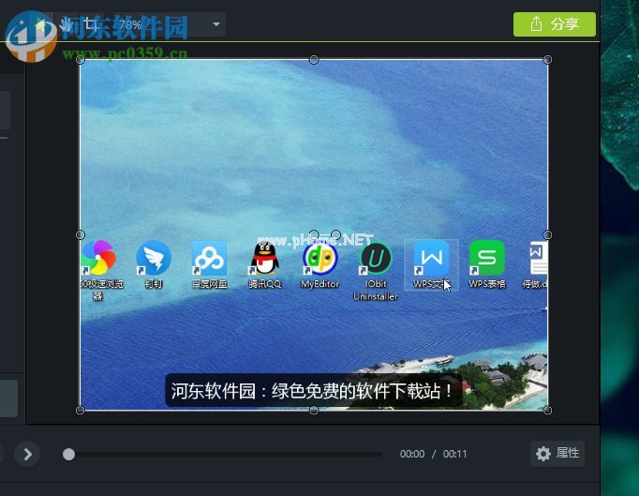Click the next frame arrow button

pyautogui.click(x=28, y=455)
